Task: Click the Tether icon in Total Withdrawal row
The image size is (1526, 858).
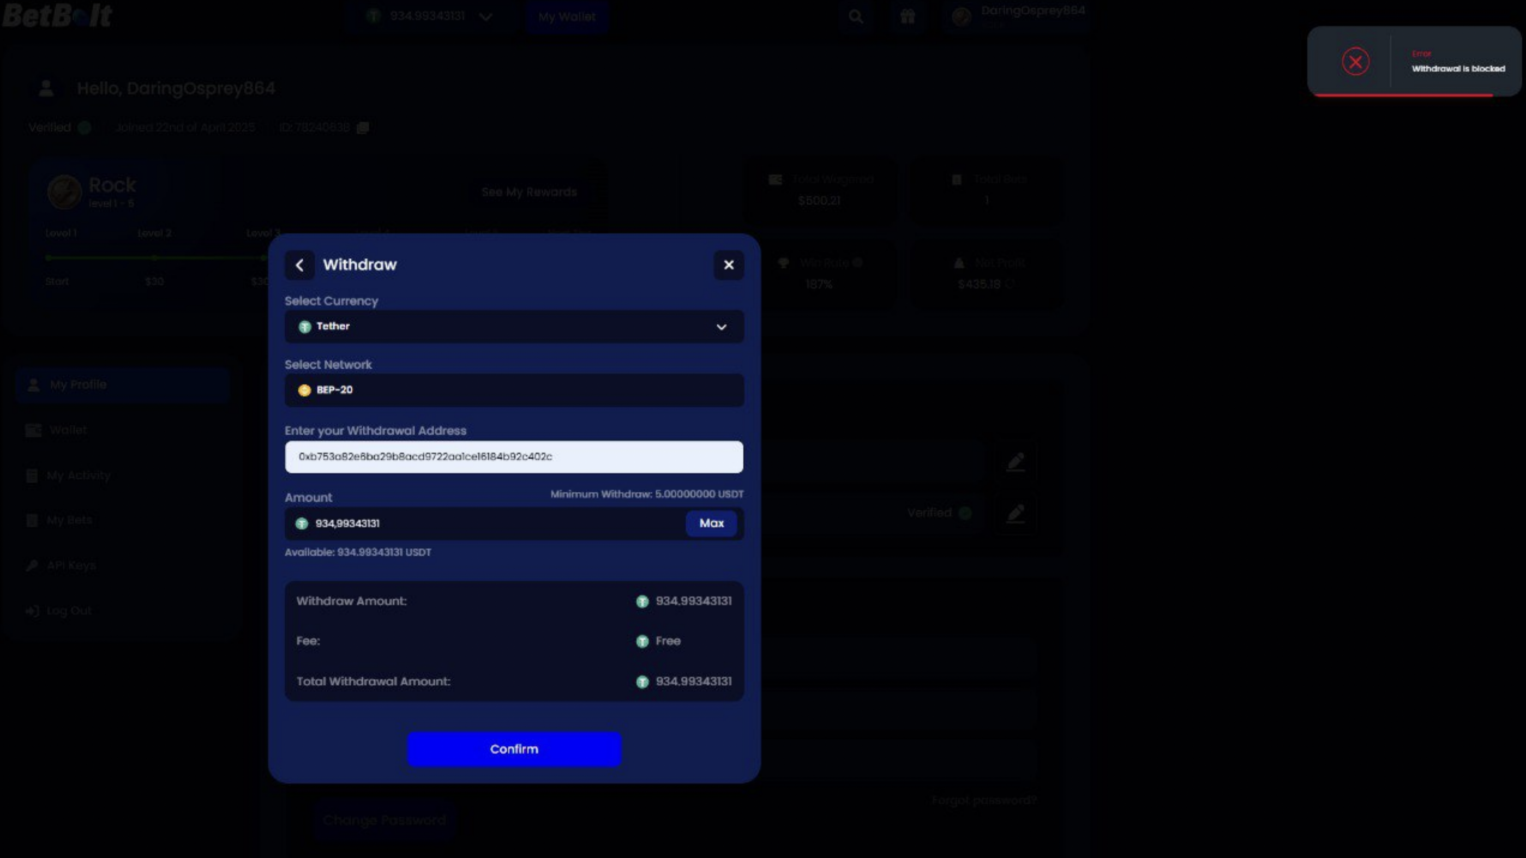Action: coord(642,682)
